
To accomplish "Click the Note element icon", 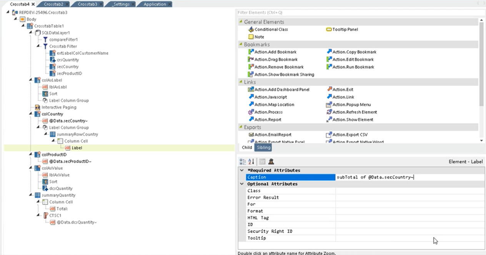I will (x=251, y=37).
